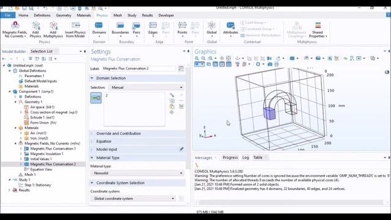Click the Points ribbon icon
The height and width of the screenshot is (220, 391).
(182, 29)
